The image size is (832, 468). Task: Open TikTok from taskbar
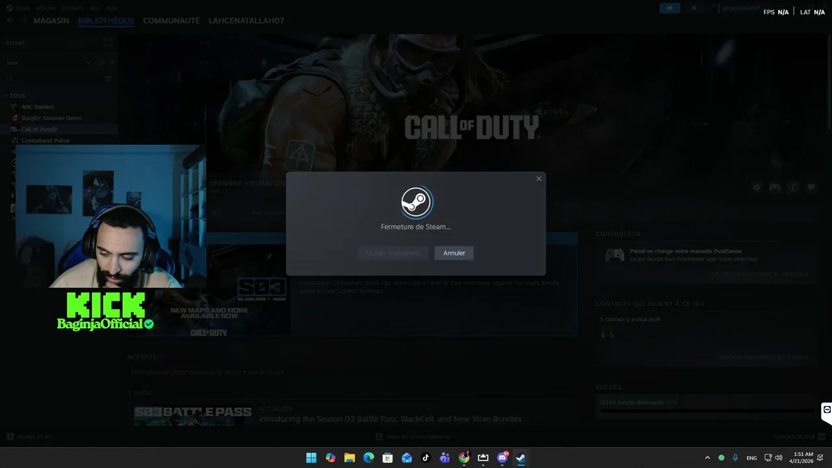pyautogui.click(x=426, y=458)
